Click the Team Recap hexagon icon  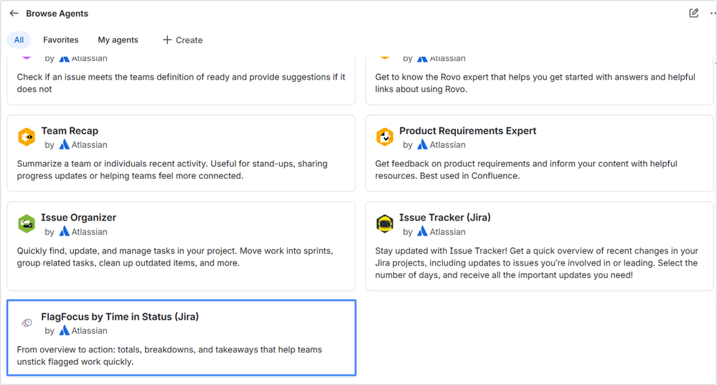pyautogui.click(x=27, y=137)
